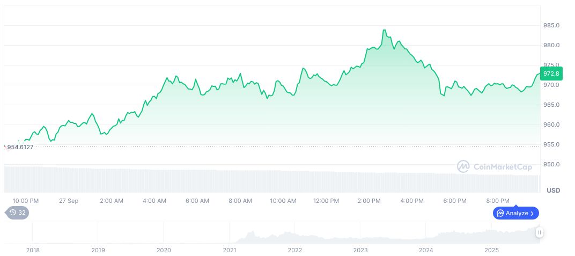Click the Analyze button's logo icon
The image size is (575, 256).
[500, 213]
